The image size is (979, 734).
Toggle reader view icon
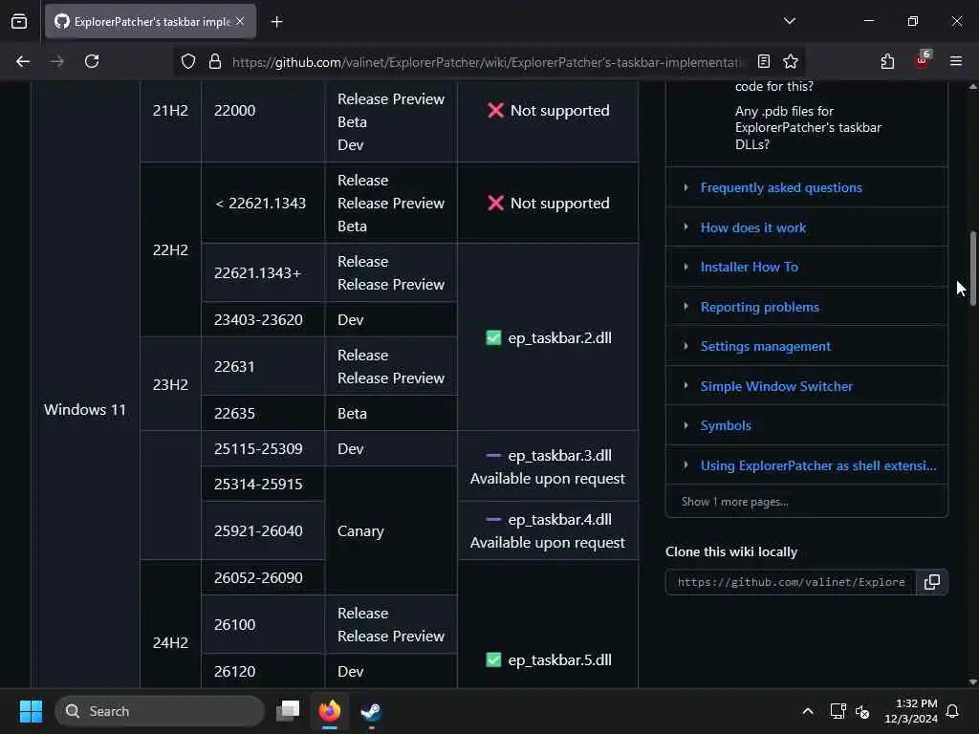(764, 61)
